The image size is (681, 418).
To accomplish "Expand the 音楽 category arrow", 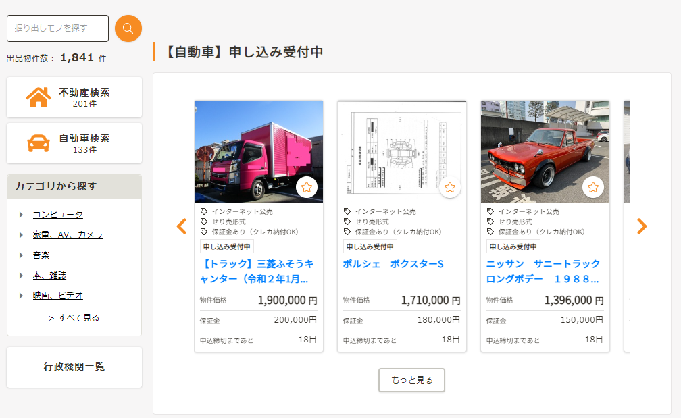I will point(21,255).
